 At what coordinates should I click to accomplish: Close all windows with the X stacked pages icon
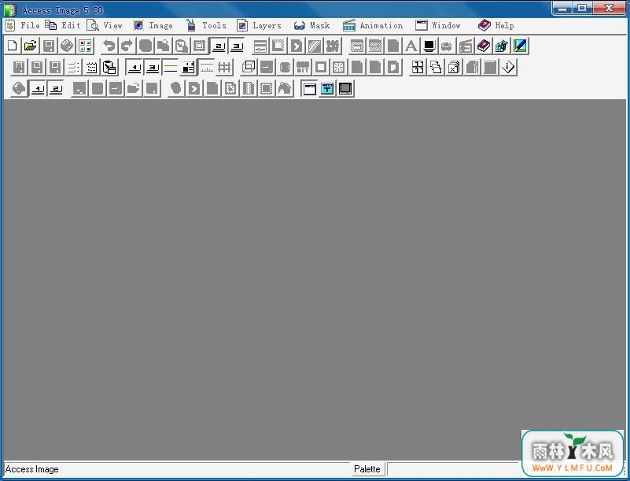tap(454, 67)
